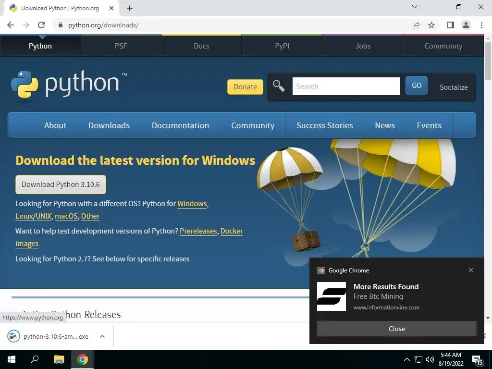Screen dimensions: 492x369
Task: Open the network tray icon
Action: (x=418, y=359)
